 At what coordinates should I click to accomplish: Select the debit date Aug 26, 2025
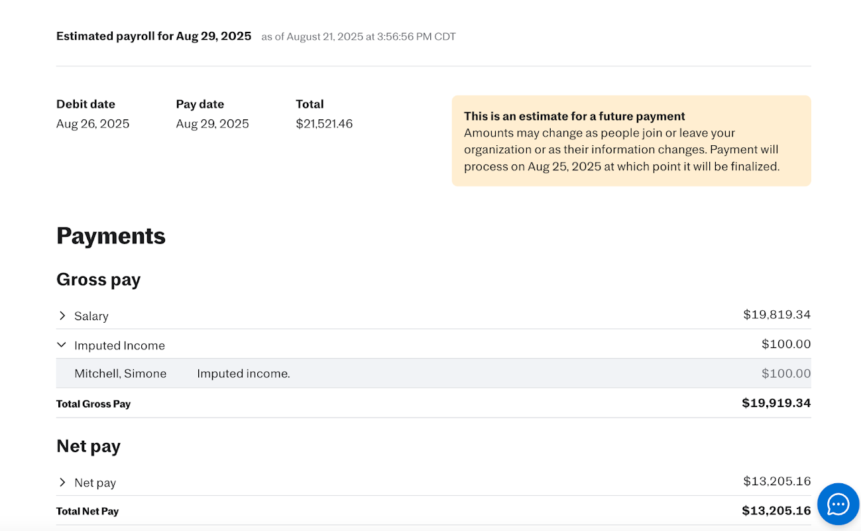point(93,124)
